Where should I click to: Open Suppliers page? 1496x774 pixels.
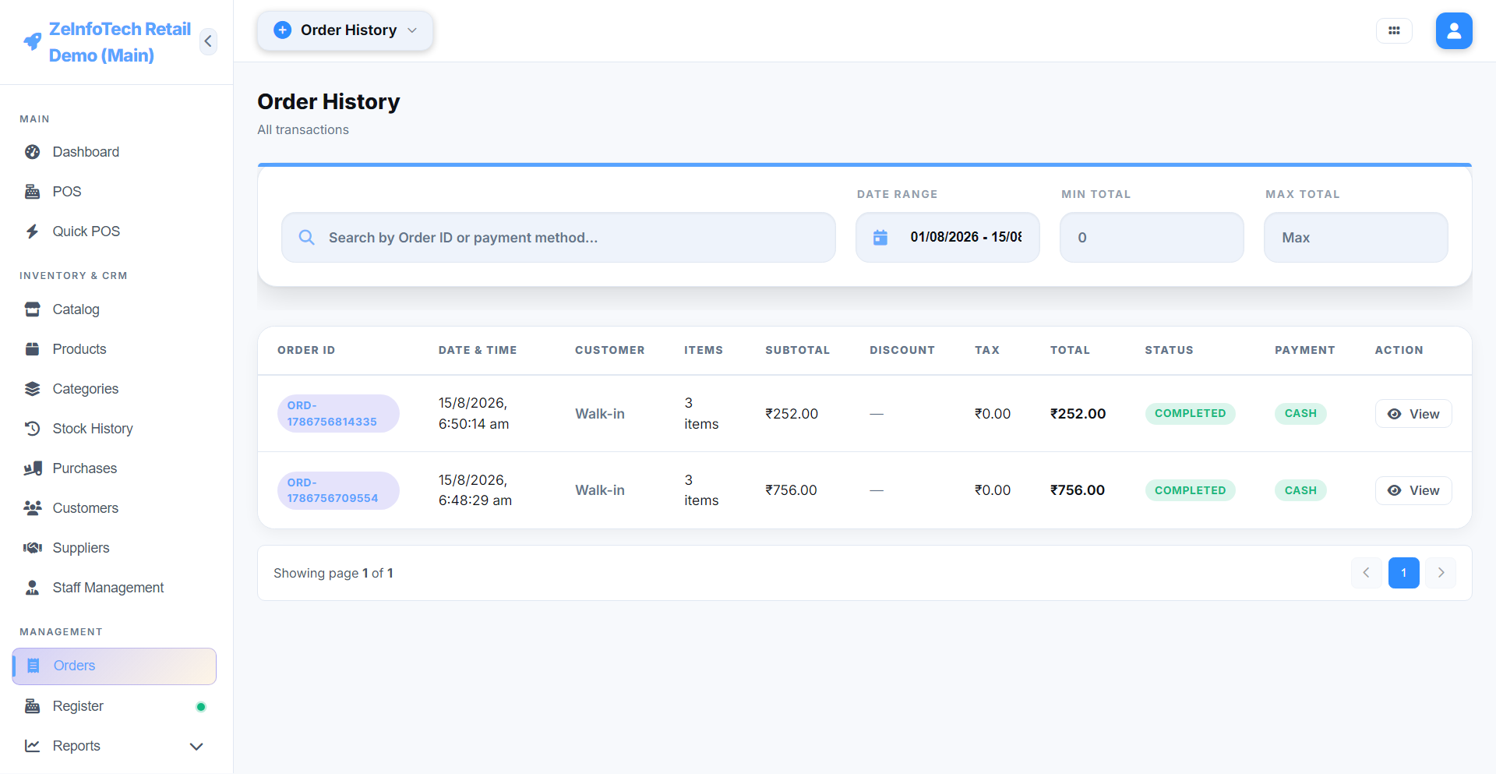[114, 548]
